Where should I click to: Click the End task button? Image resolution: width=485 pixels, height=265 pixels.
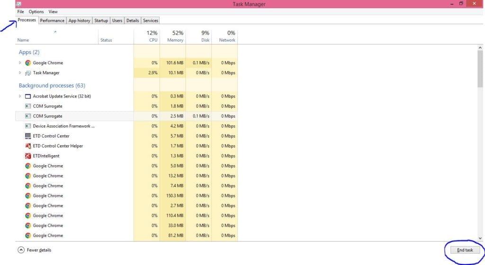(x=465, y=250)
